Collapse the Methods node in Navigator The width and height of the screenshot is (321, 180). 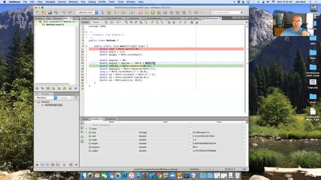point(36,102)
